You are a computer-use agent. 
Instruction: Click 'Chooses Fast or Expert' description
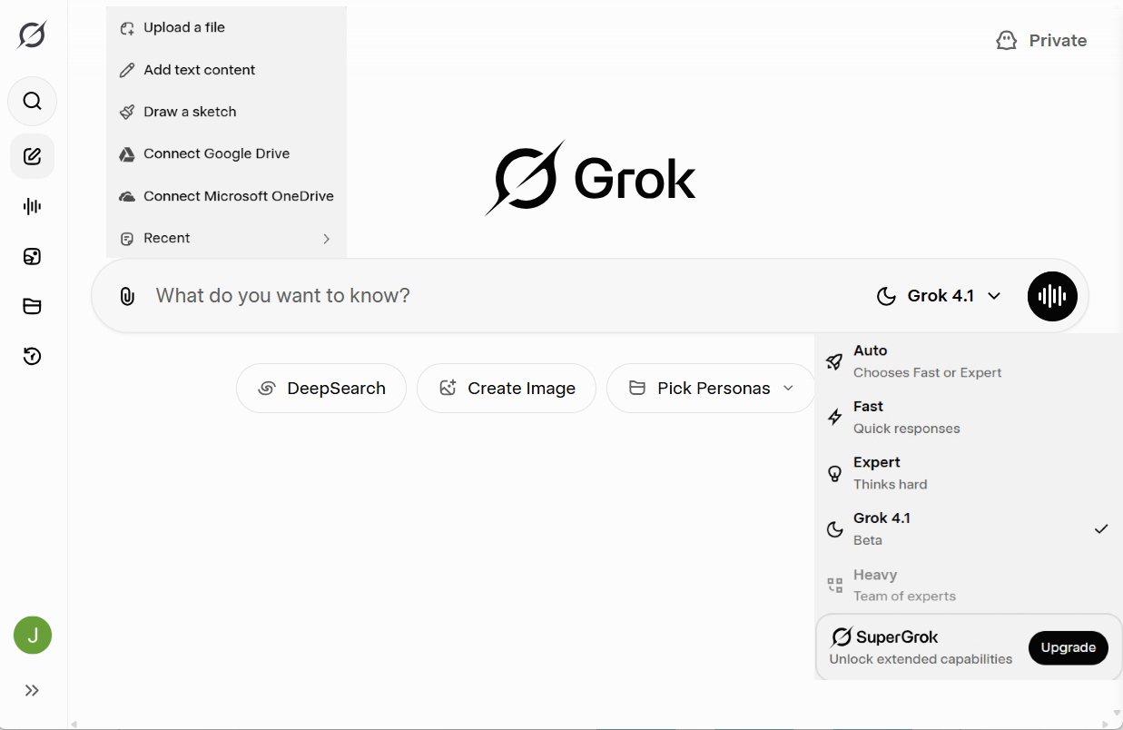pos(928,373)
